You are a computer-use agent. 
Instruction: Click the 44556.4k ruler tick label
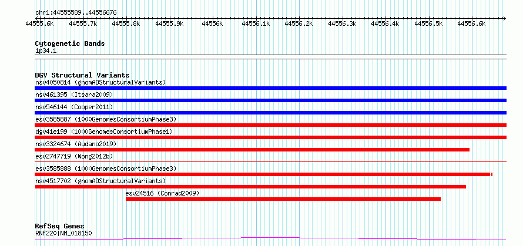385,23
